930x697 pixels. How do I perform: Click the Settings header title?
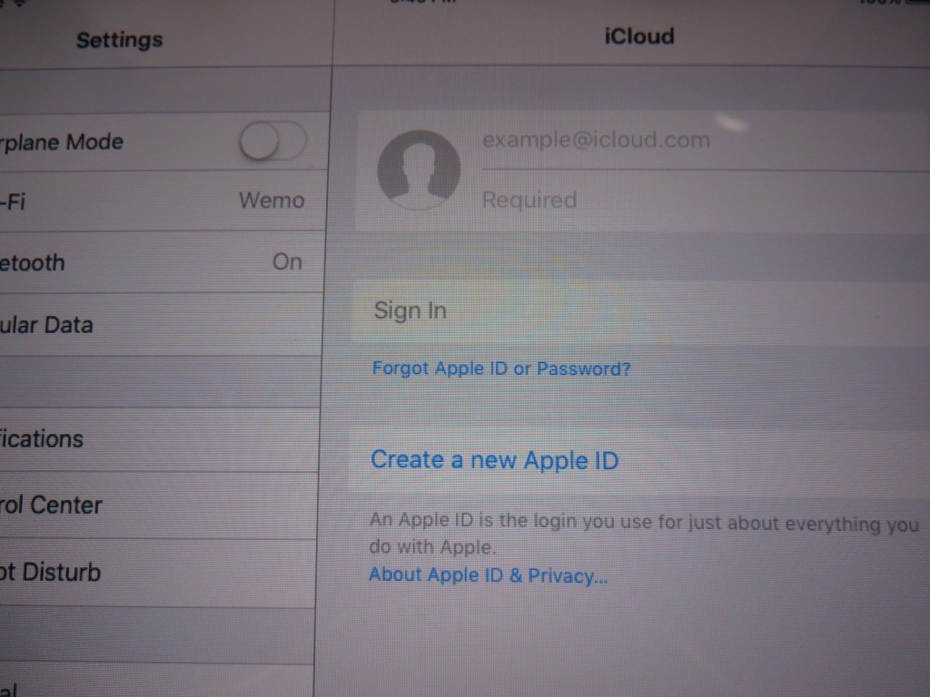pyautogui.click(x=119, y=40)
